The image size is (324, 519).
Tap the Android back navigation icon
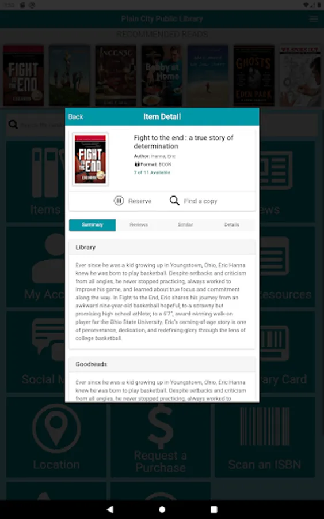coord(110,509)
